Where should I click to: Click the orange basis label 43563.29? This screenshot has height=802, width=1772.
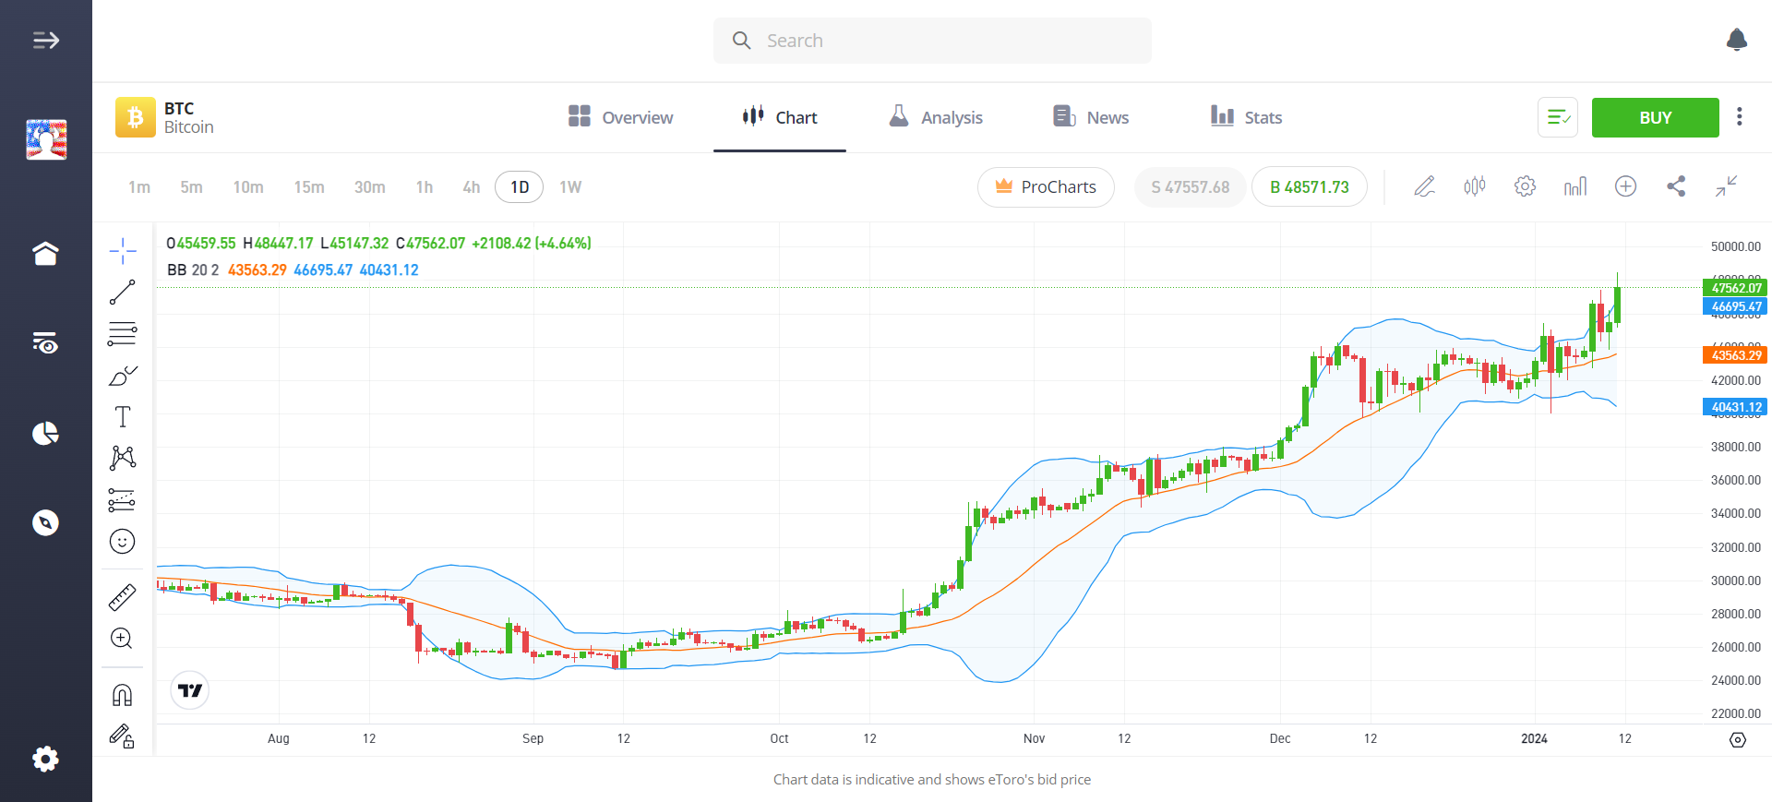pos(1734,355)
